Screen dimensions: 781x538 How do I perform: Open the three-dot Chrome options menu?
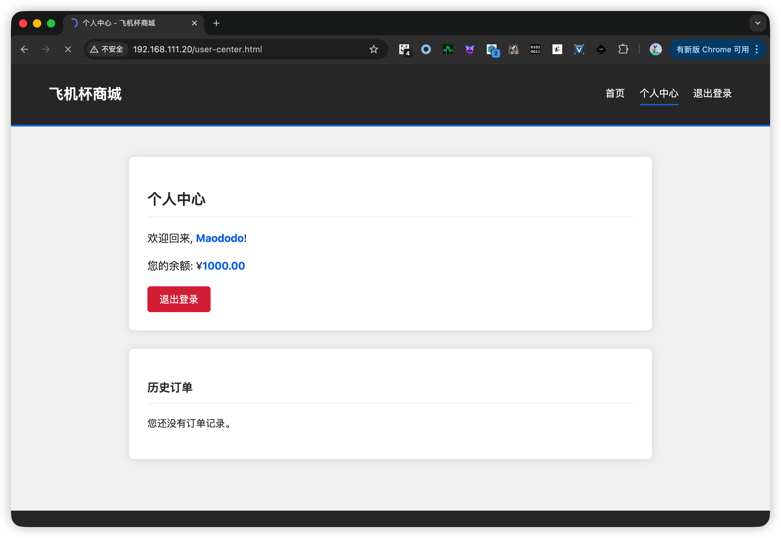coord(757,49)
